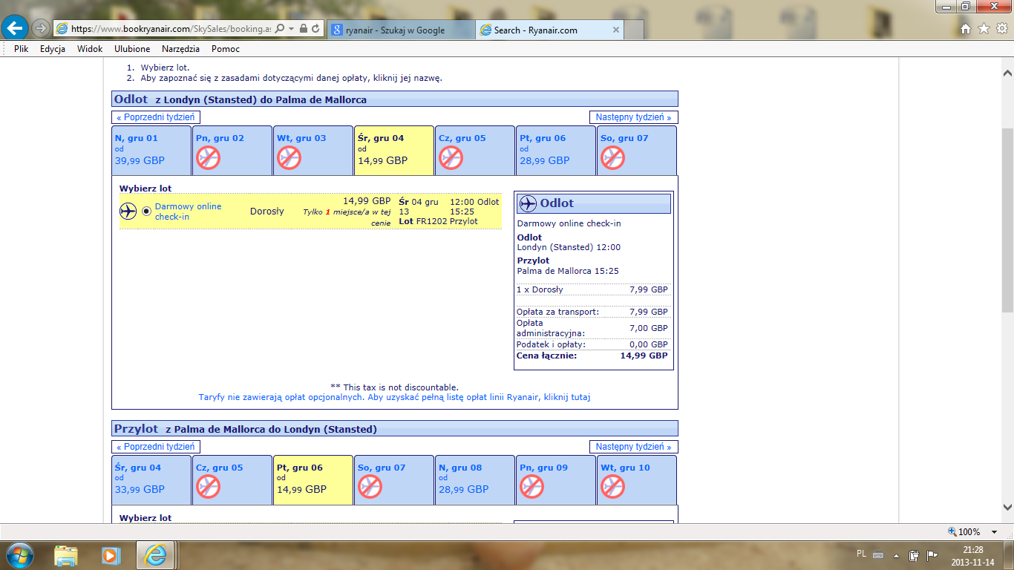The image size is (1014, 570).
Task: Click Następny tydzień in the Odlot section
Action: (x=633, y=117)
